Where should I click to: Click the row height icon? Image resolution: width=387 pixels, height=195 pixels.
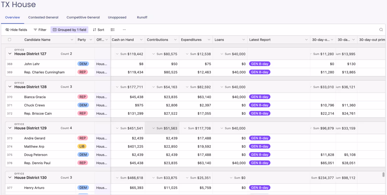(112, 30)
